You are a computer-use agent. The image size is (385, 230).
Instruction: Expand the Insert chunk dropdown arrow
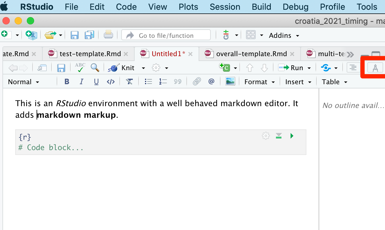point(235,68)
